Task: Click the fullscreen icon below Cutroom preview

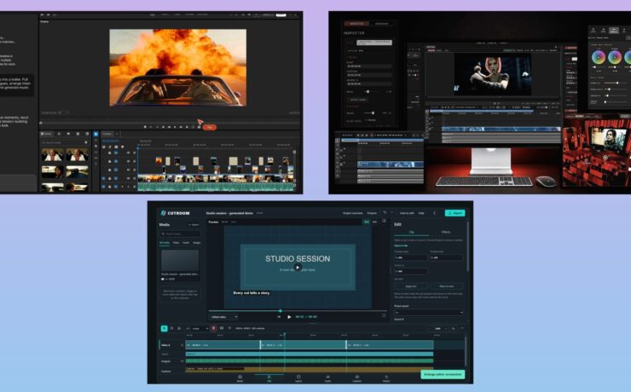Action: 384,315
